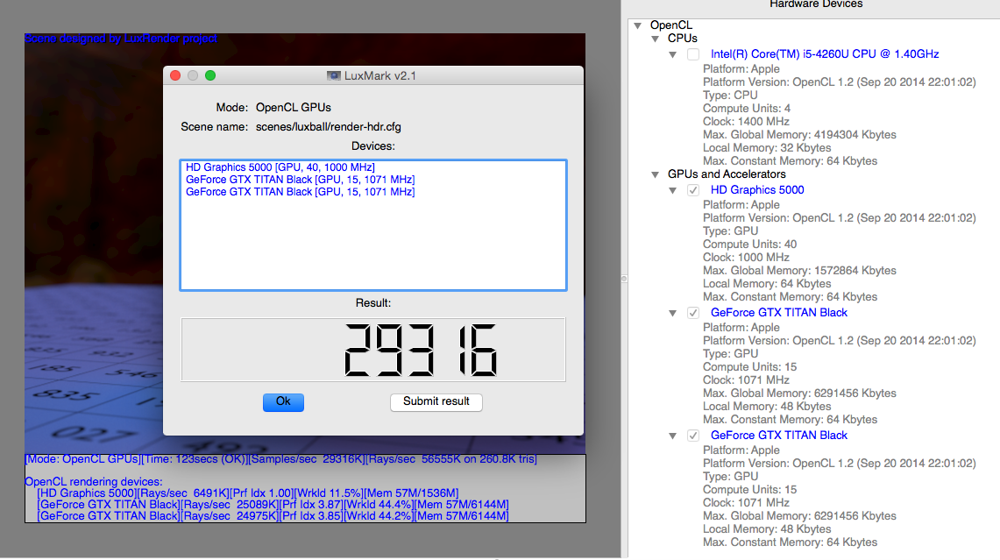Image resolution: width=1000 pixels, height=560 pixels.
Task: Collapse the first GeForce GTX TITAN Black node
Action: tap(673, 313)
